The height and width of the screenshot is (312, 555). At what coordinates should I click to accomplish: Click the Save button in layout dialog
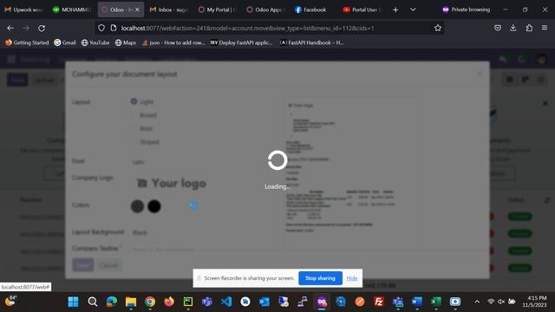(x=83, y=265)
